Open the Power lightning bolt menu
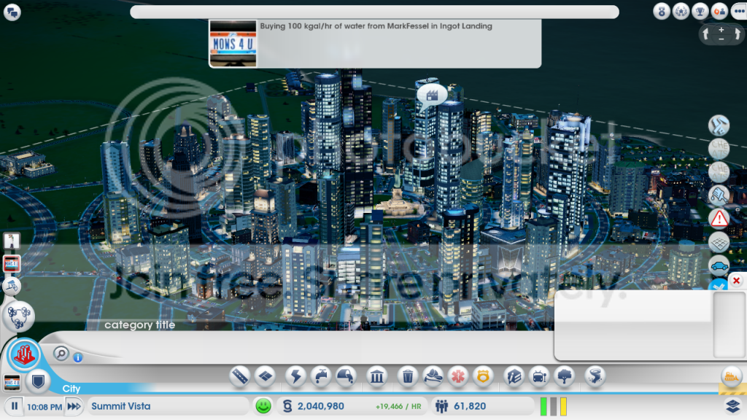Screen dimensions: 747x420 coord(295,377)
